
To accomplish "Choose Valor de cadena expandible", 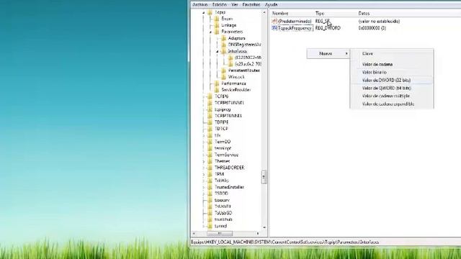I will [392, 104].
